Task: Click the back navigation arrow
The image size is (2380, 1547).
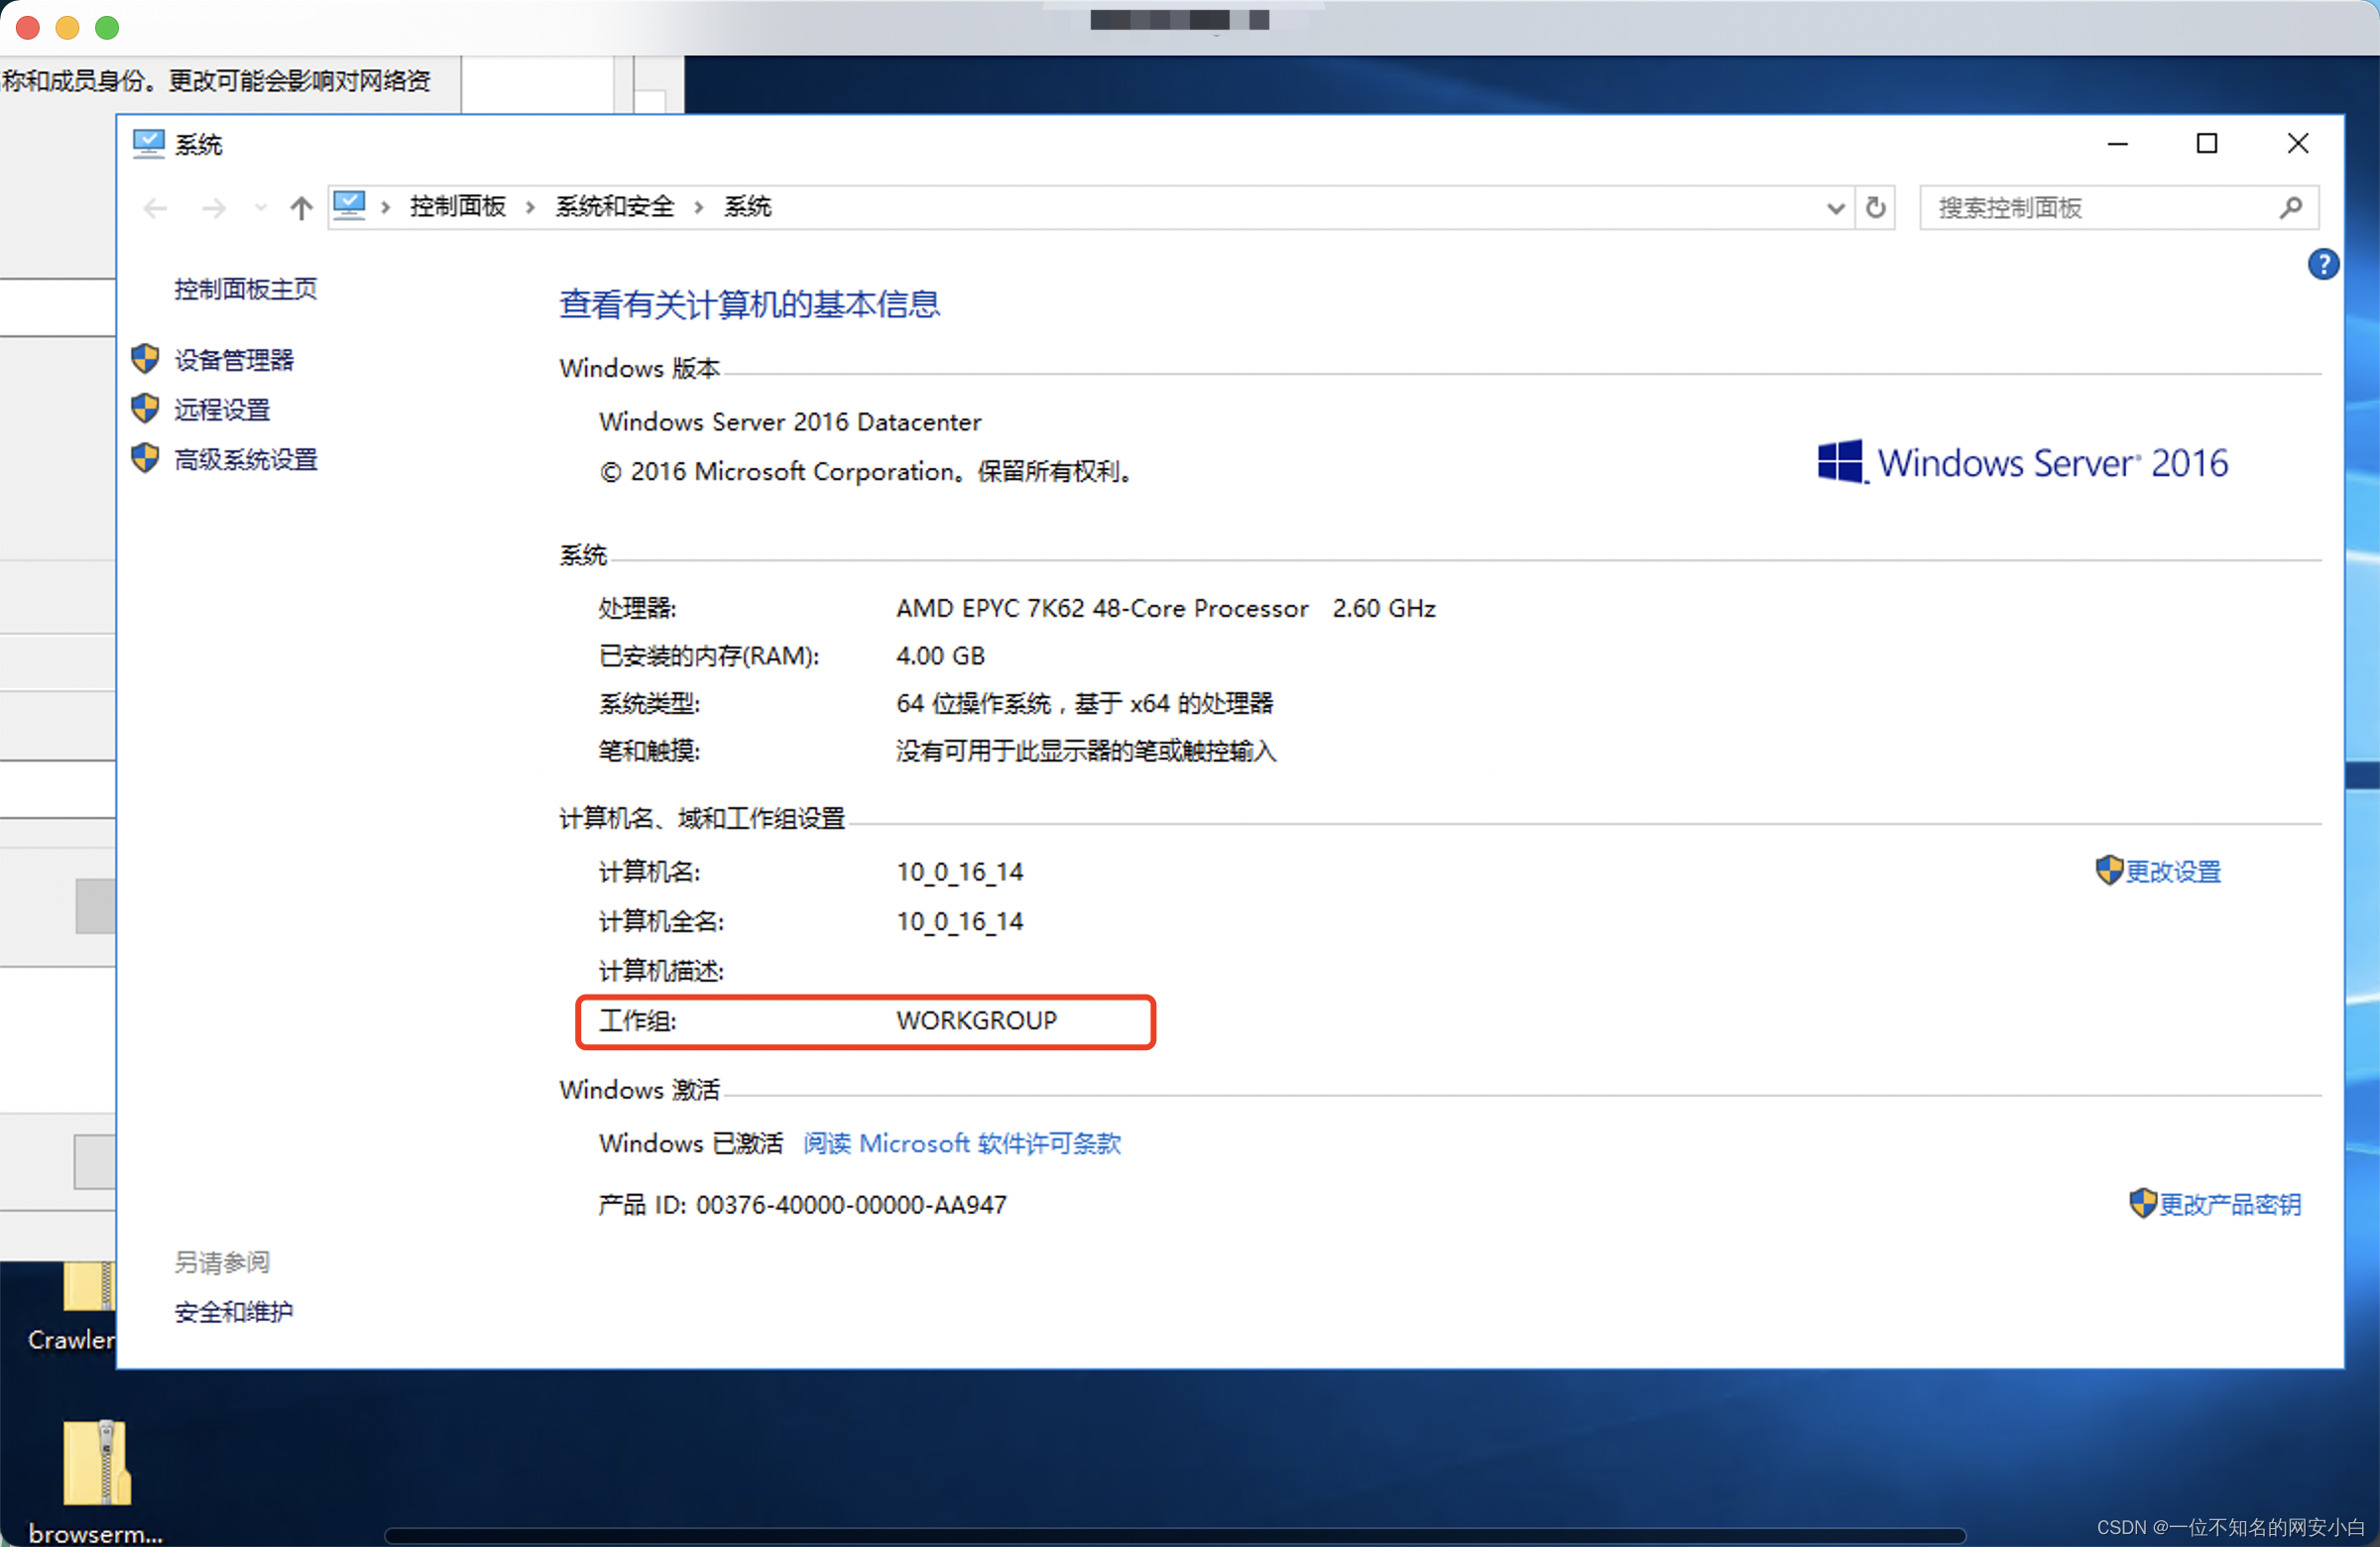Action: (x=155, y=207)
